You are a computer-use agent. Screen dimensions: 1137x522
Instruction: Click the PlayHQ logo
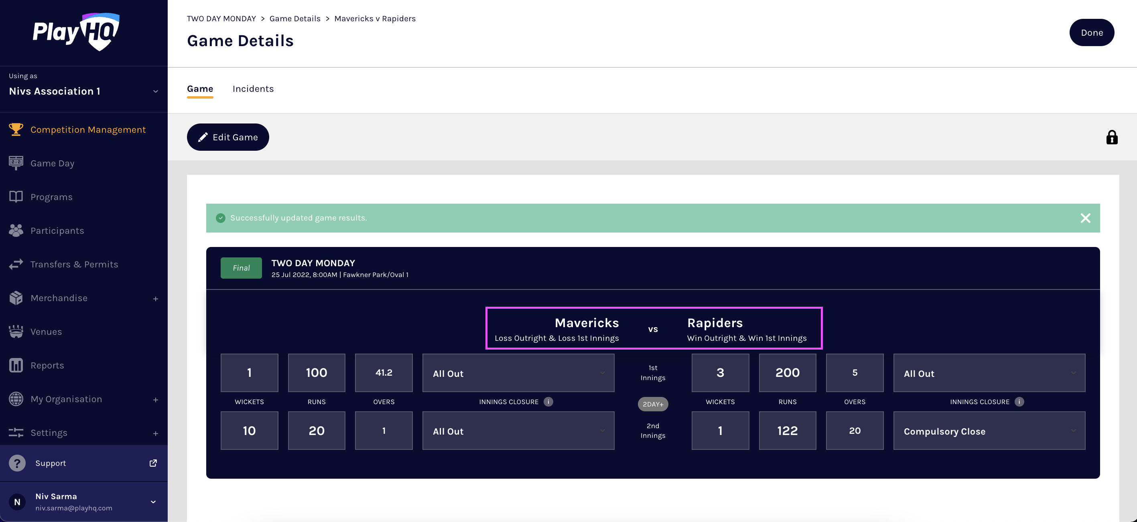(x=76, y=32)
